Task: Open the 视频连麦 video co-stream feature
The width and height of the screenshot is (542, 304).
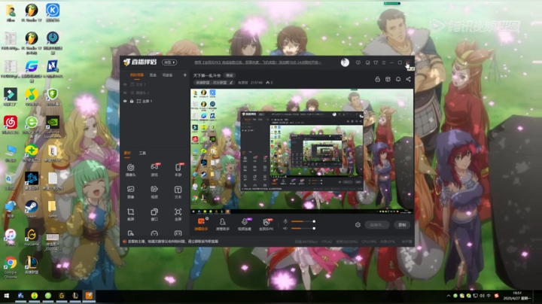Action: (x=245, y=224)
